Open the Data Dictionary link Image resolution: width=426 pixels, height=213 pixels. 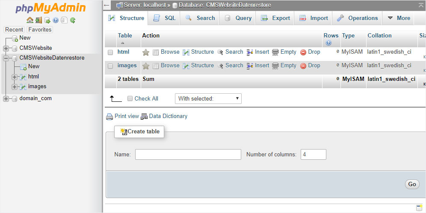click(x=168, y=116)
